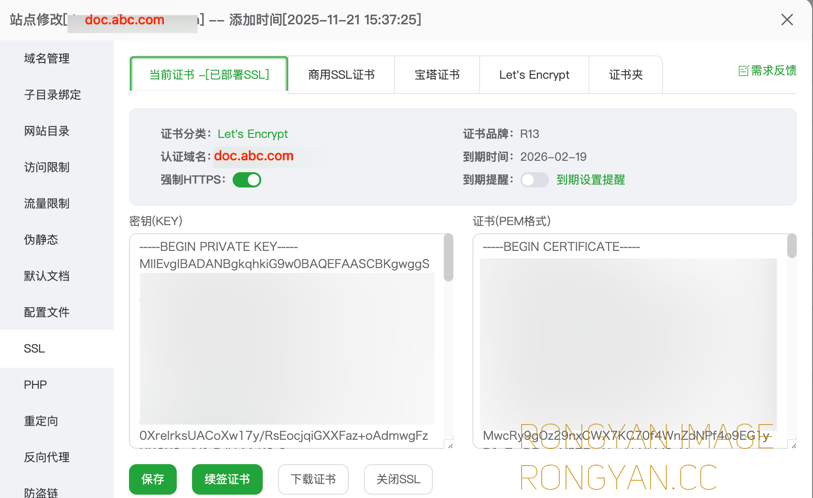
Task: Open 域名管理 in the sidebar
Action: [57, 58]
